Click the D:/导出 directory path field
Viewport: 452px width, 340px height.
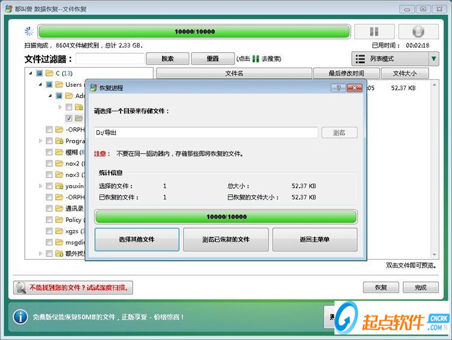tap(206, 133)
